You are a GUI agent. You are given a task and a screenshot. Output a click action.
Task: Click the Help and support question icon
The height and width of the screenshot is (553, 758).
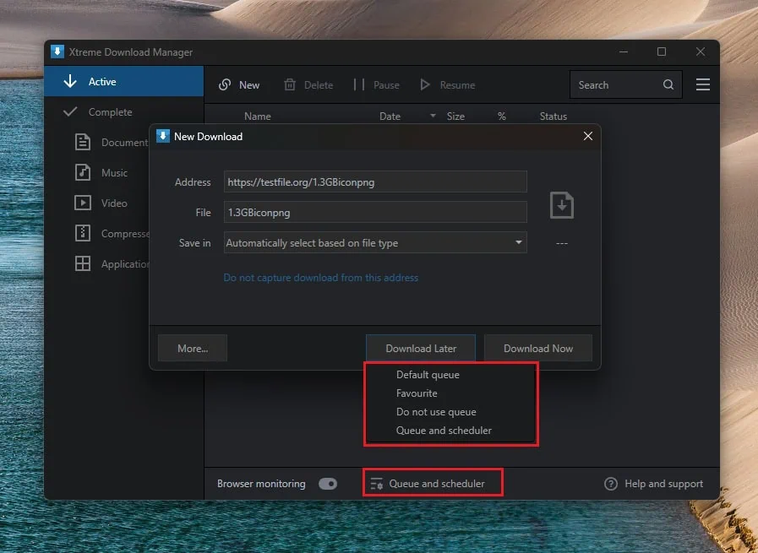(611, 484)
